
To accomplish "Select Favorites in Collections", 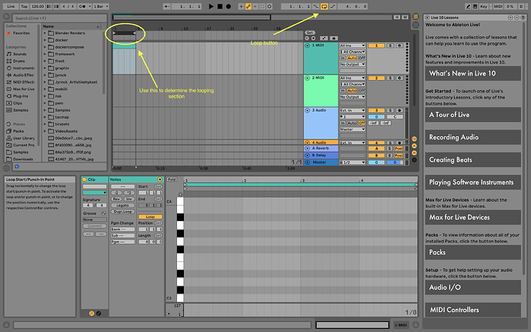I will [x=22, y=33].
